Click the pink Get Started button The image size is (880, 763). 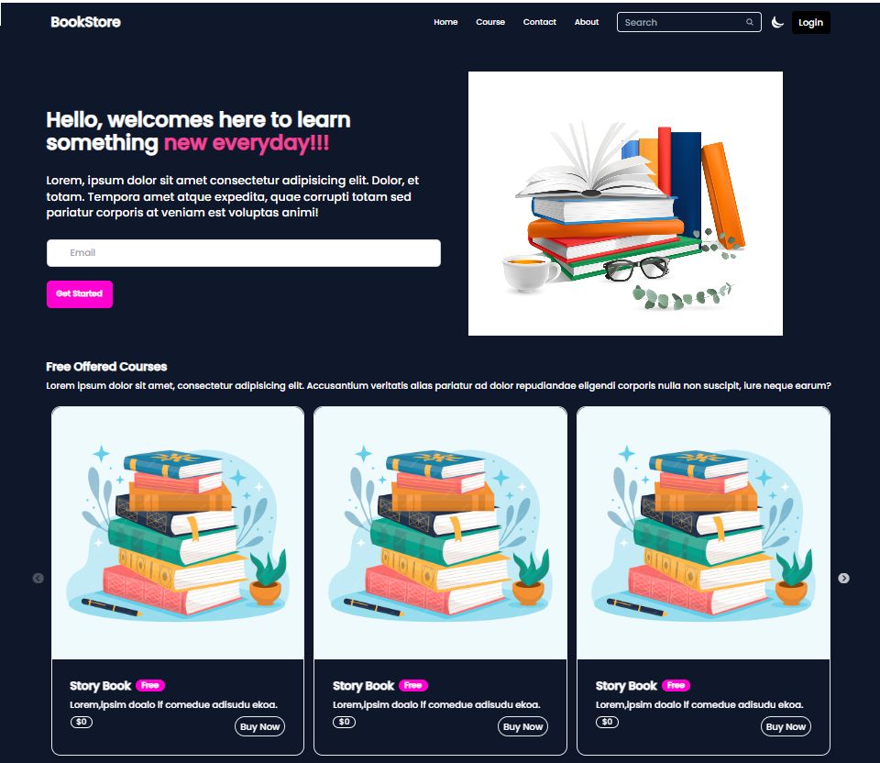(79, 293)
